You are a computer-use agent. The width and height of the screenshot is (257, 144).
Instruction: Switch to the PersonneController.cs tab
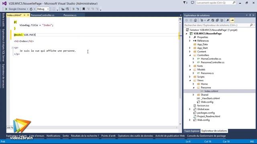tap(43, 15)
